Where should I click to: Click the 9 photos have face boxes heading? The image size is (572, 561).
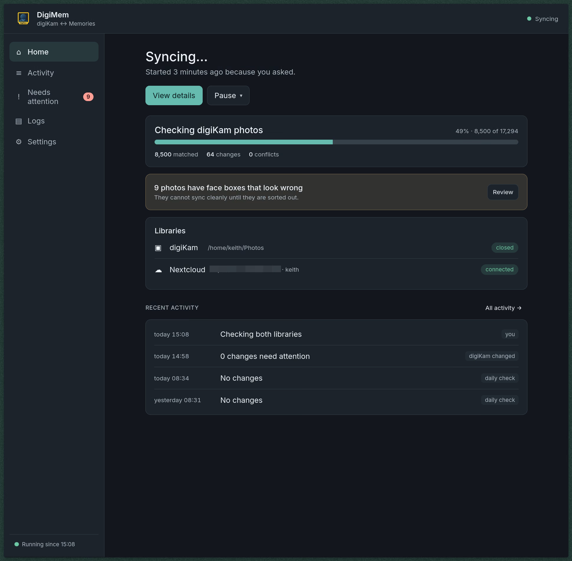point(228,188)
